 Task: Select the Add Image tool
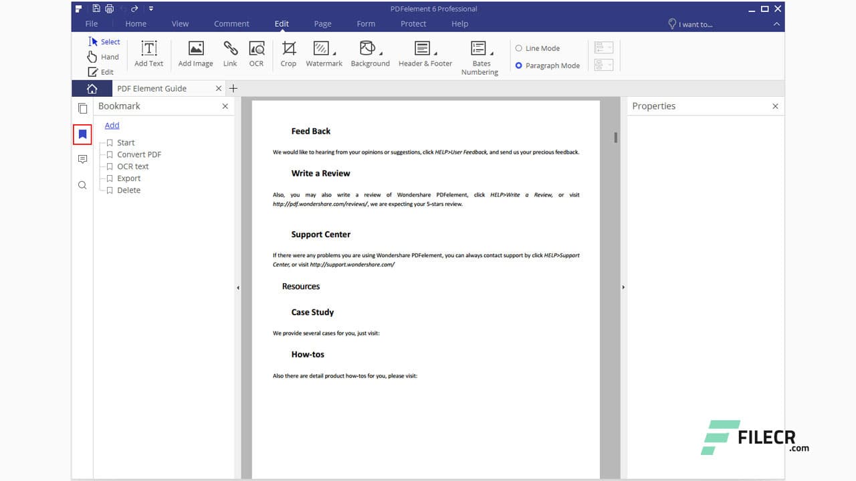point(195,53)
